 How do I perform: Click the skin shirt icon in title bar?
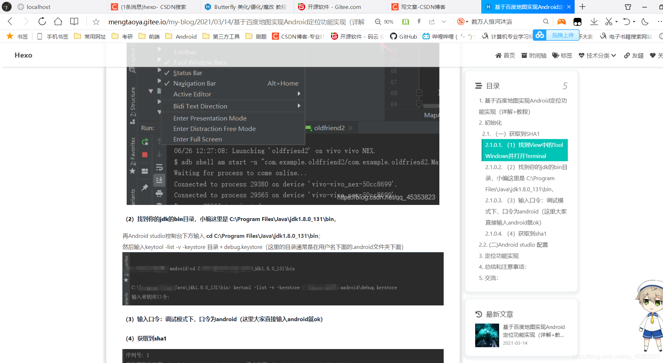click(628, 7)
